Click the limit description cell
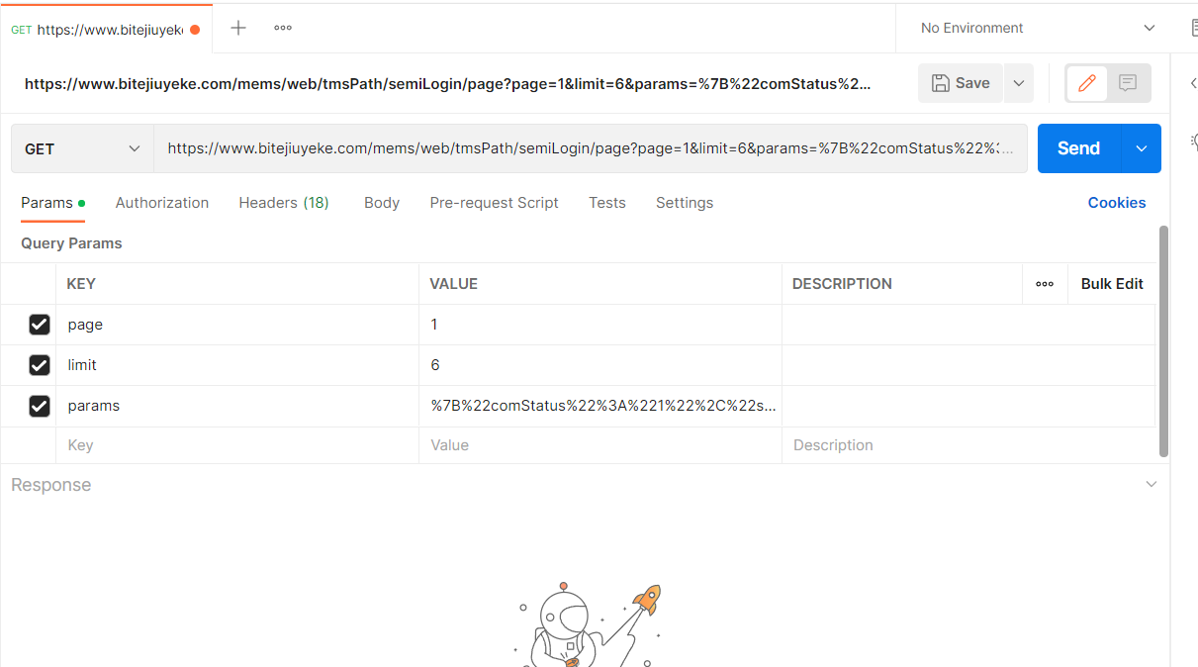 (x=968, y=365)
